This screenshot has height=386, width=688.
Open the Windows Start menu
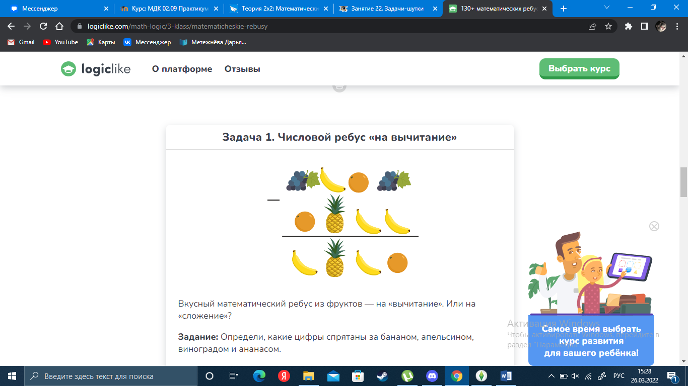pyautogui.click(x=12, y=375)
